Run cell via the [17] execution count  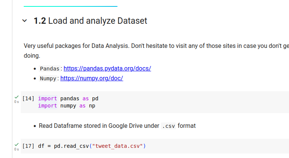click(x=29, y=146)
